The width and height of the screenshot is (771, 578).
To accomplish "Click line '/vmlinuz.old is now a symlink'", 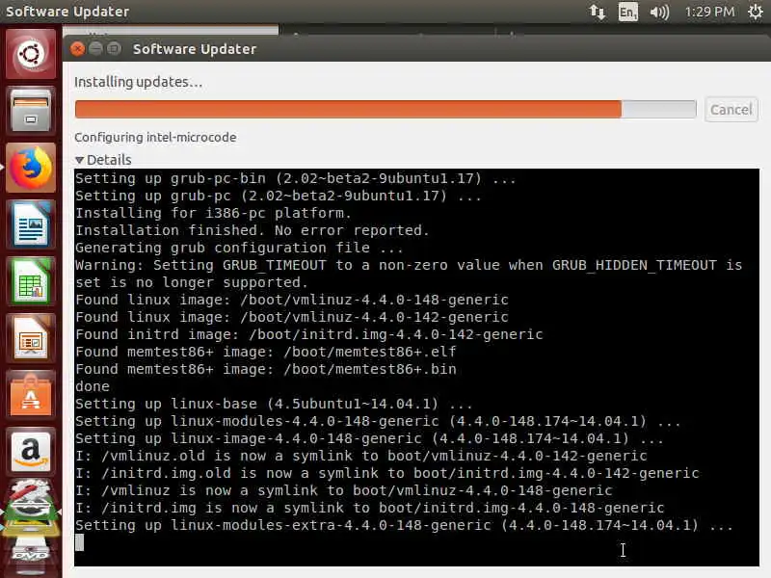I will pos(360,456).
